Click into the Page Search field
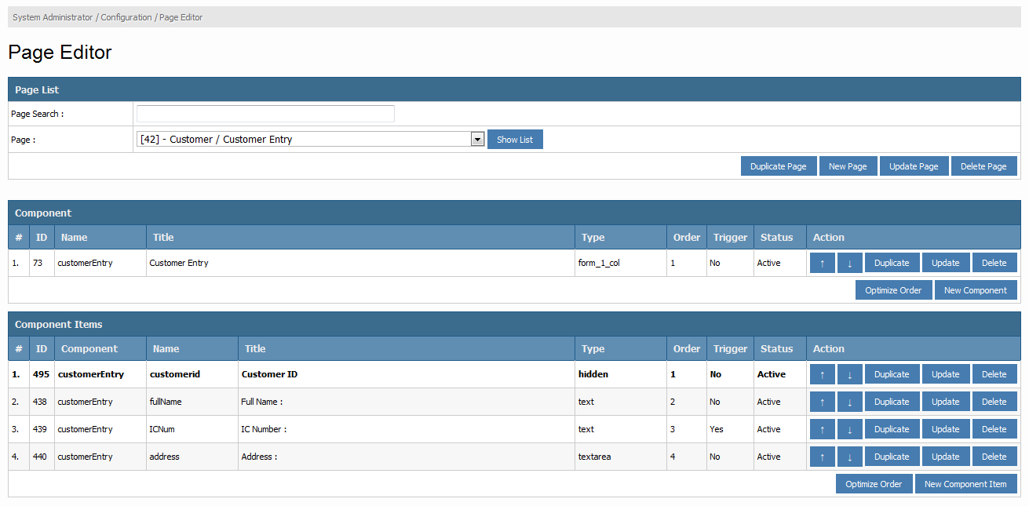 point(265,114)
